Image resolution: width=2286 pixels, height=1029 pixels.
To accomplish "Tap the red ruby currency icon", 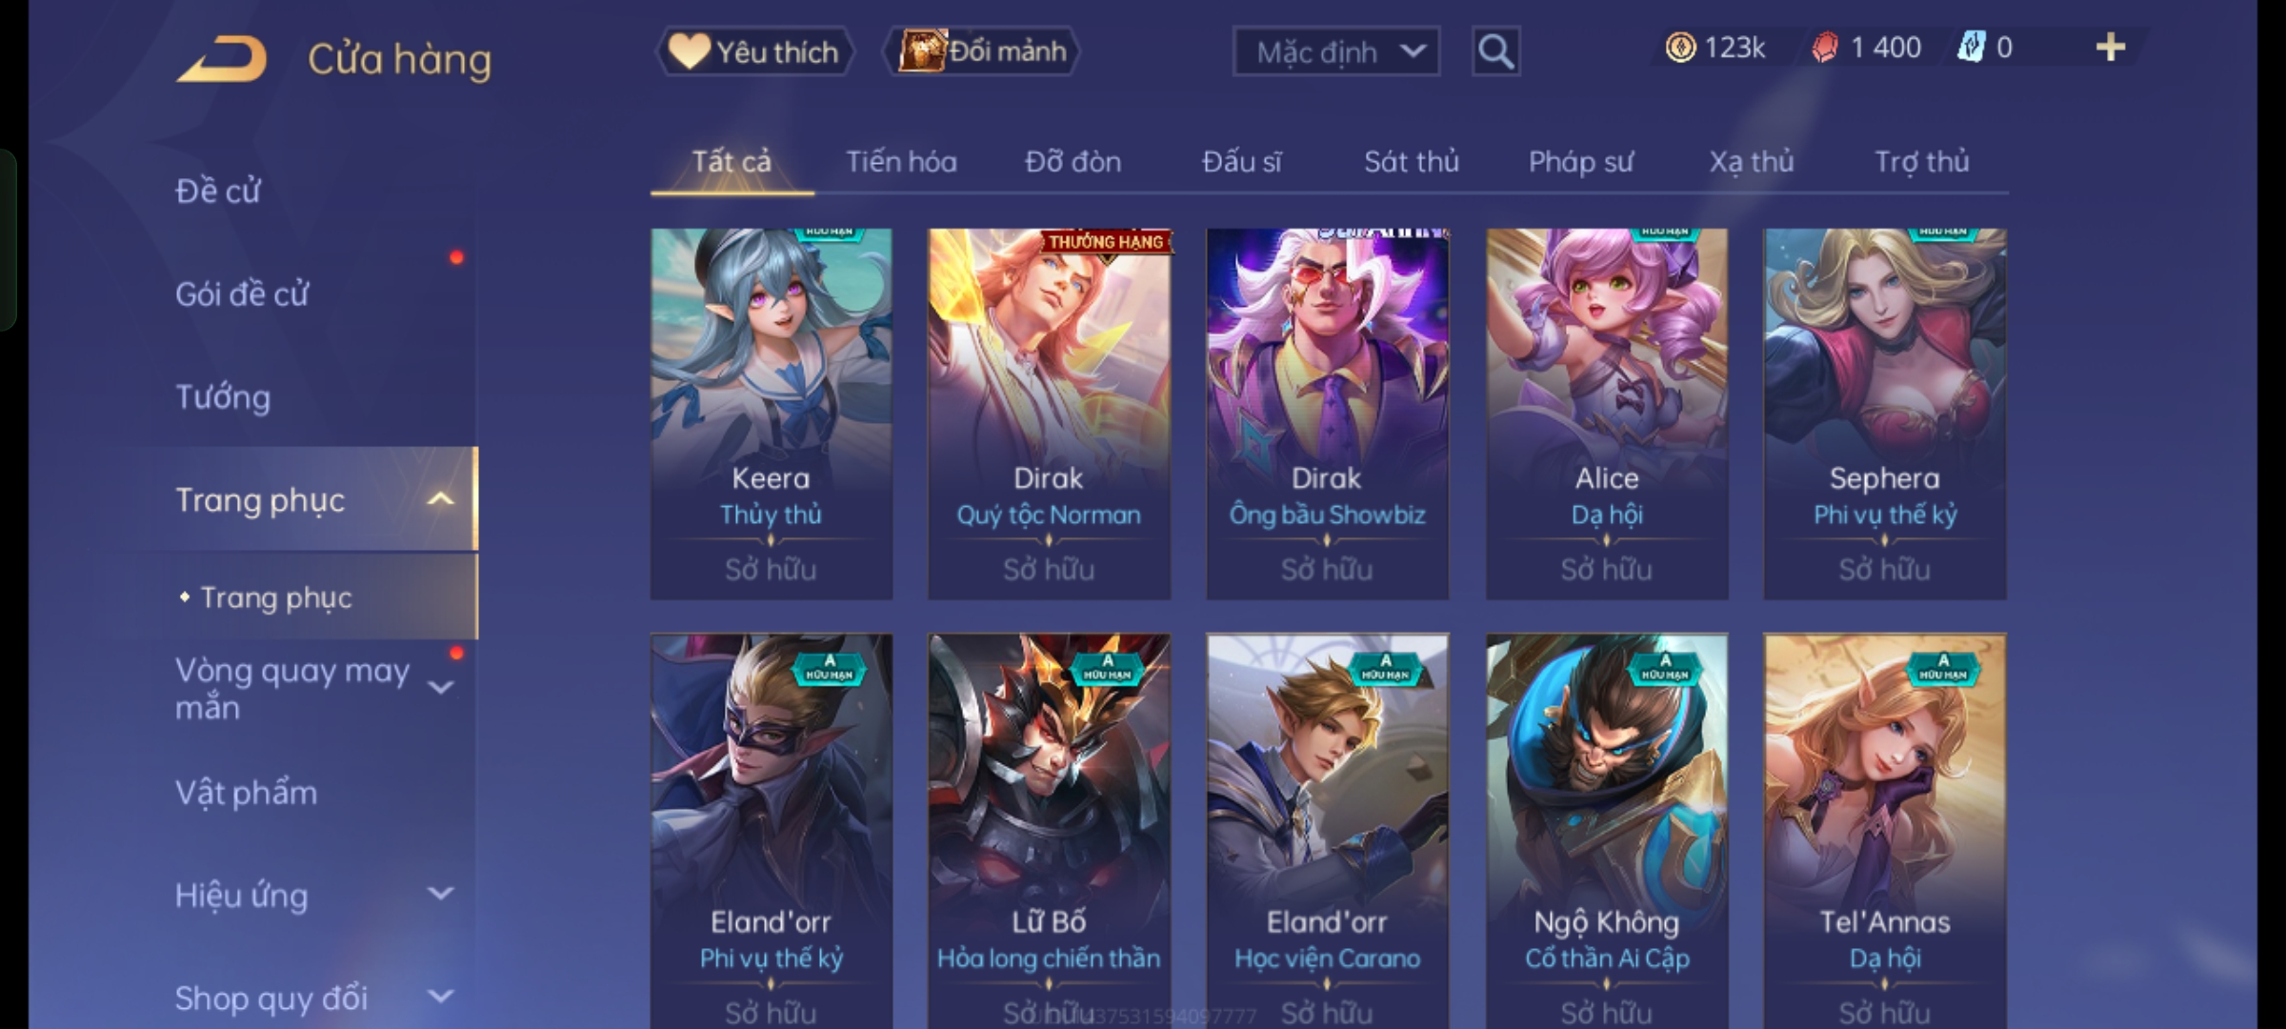I will (x=1824, y=48).
